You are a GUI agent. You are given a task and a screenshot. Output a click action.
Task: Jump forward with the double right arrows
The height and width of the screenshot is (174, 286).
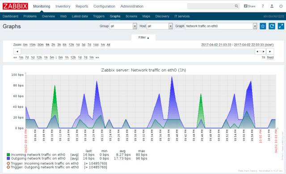[97, 58]
